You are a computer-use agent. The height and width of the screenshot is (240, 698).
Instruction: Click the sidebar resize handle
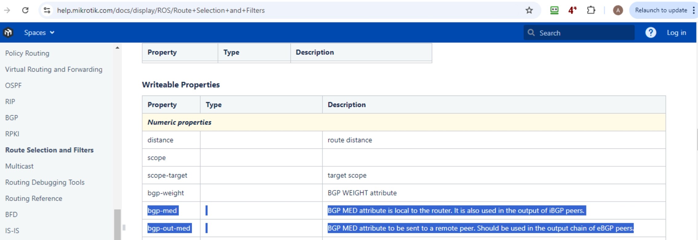coord(124,227)
